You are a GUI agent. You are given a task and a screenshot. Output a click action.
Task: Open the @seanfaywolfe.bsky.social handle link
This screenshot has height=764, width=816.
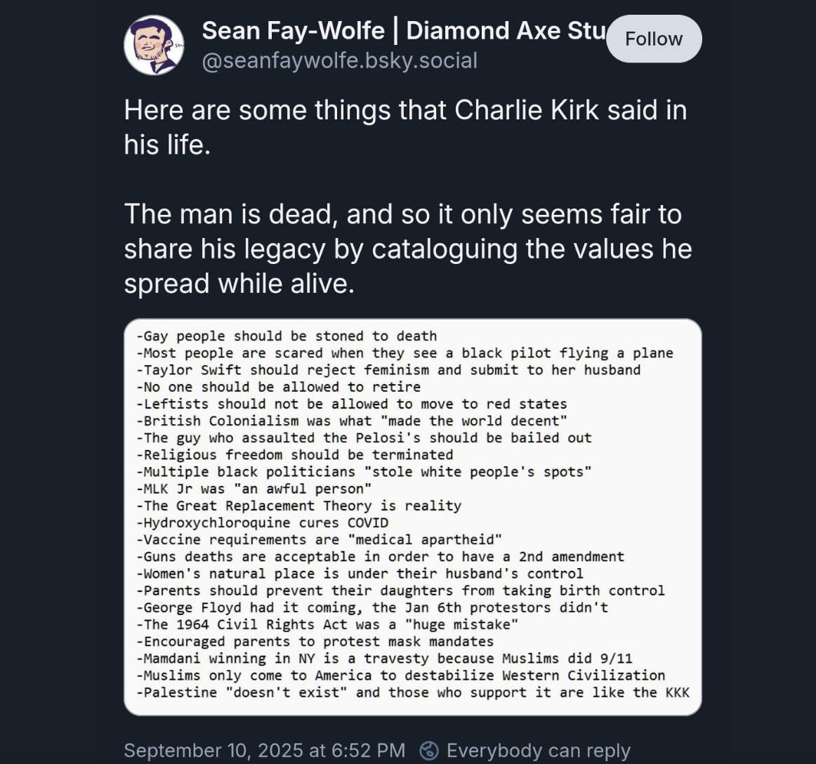tap(339, 61)
